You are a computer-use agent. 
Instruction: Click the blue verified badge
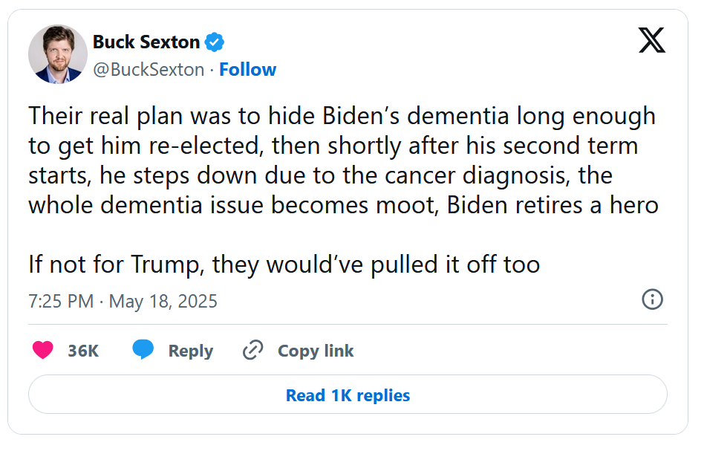click(x=215, y=42)
